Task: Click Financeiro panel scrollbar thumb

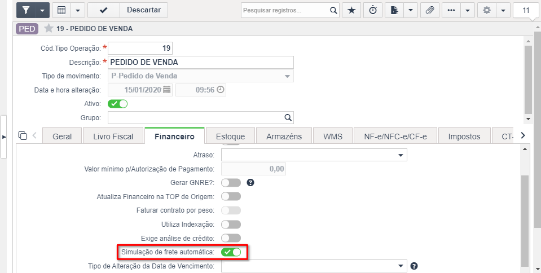Action: point(525,221)
